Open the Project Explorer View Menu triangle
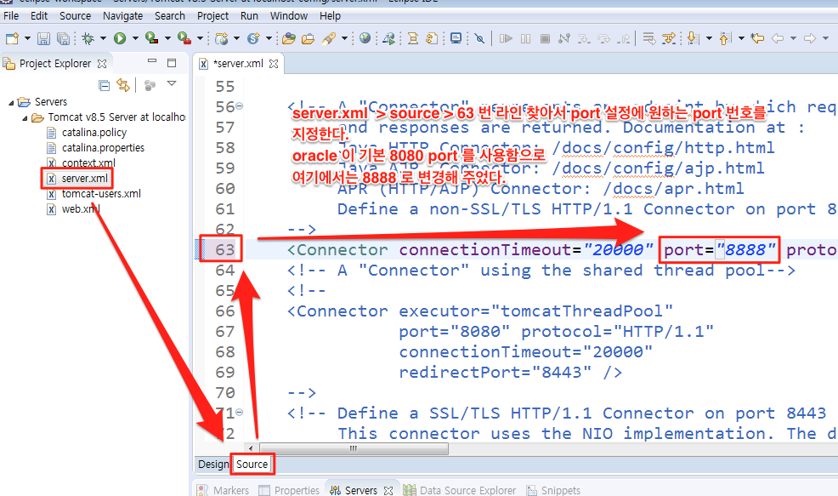Image resolution: width=838 pixels, height=496 pixels. [172, 84]
